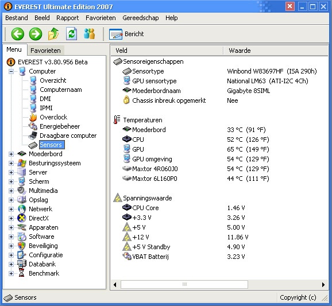This screenshot has height=306, width=332.
Task: Click the DirectX icon in tree
Action: [22, 218]
